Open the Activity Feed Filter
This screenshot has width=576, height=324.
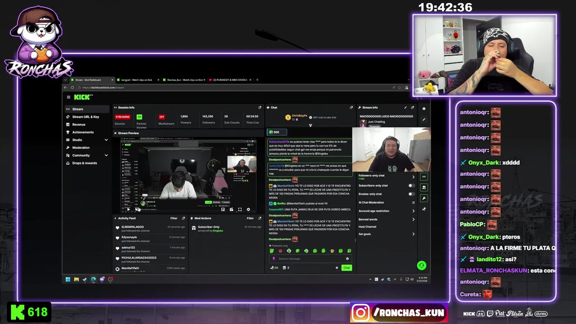point(174,218)
